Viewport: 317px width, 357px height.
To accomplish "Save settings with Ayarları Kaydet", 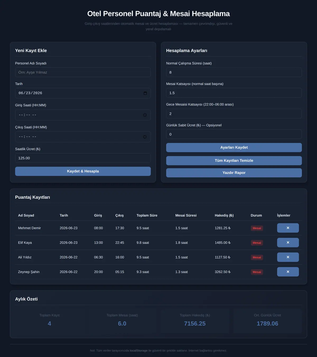I will point(234,147).
